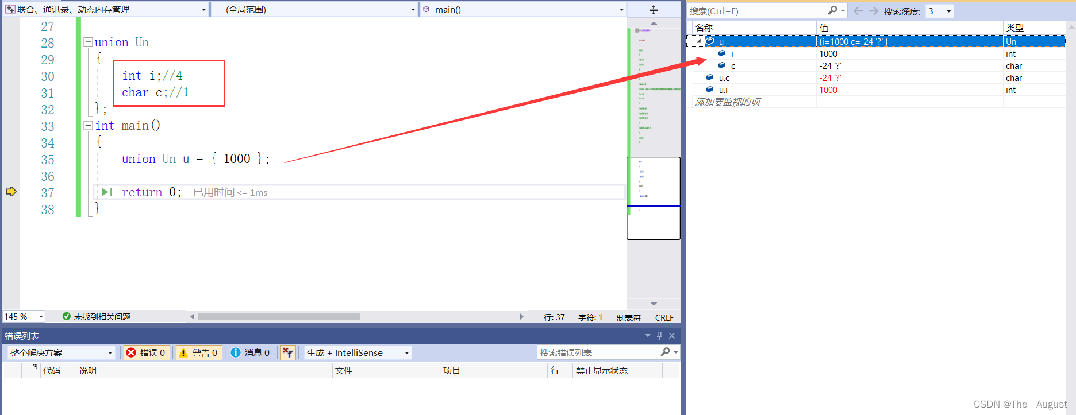Click horizontal scroll left arrow
Viewport: 1076px width, 415px height.
click(x=192, y=316)
